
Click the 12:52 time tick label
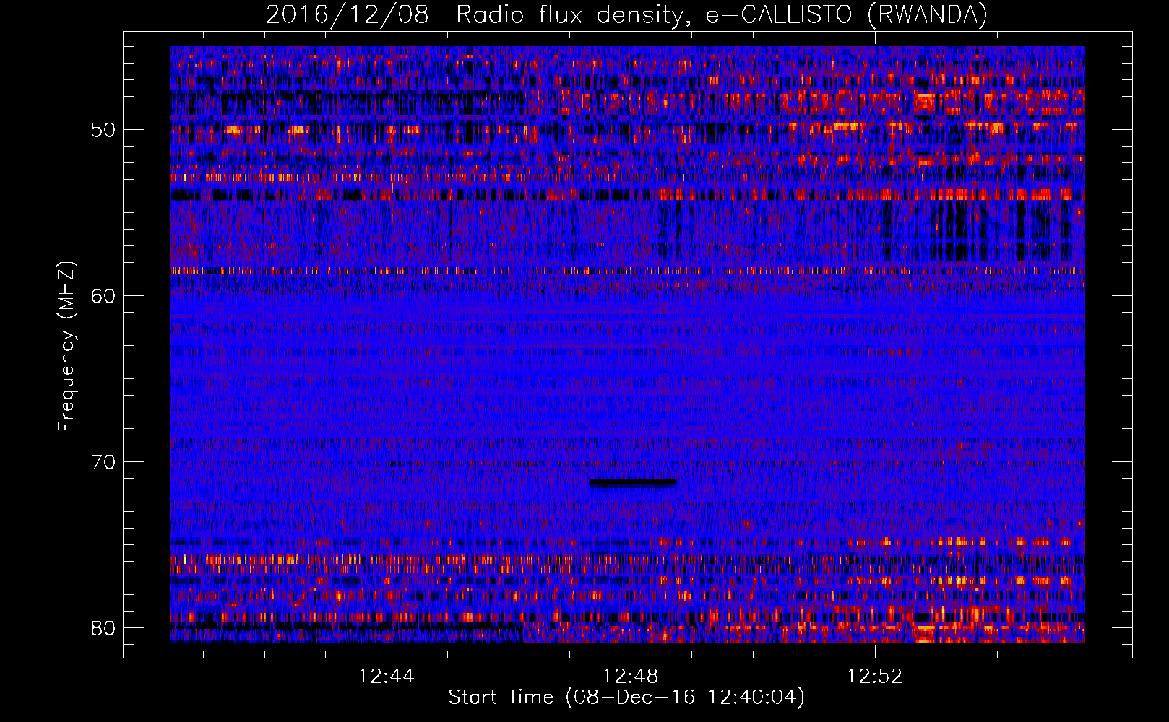874,676
